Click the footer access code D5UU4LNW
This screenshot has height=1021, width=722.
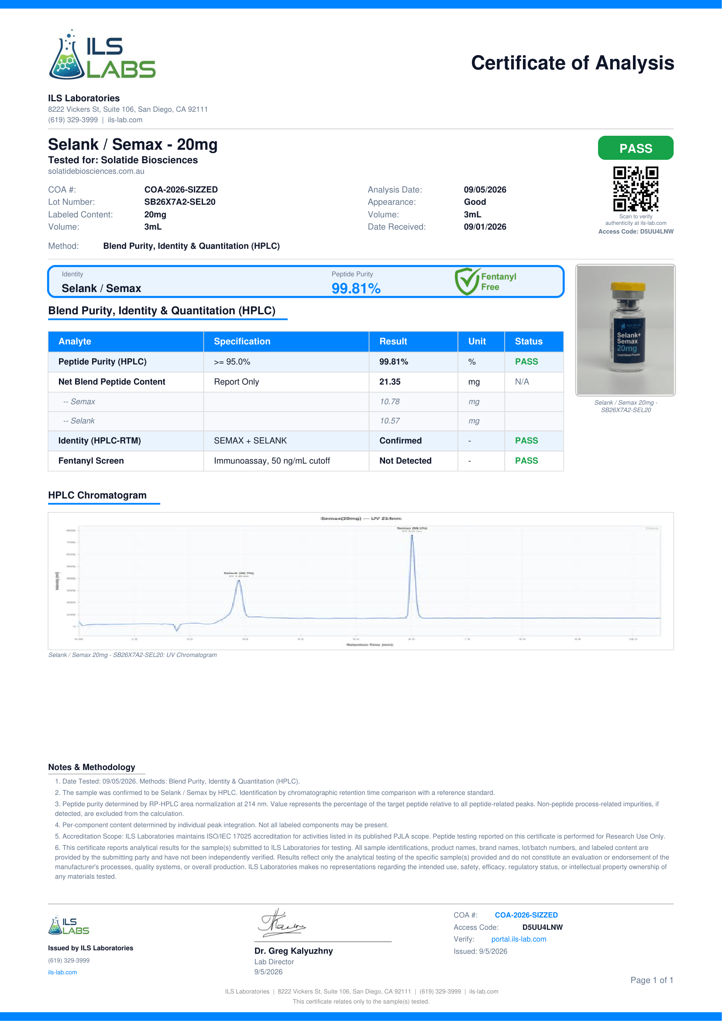point(543,928)
